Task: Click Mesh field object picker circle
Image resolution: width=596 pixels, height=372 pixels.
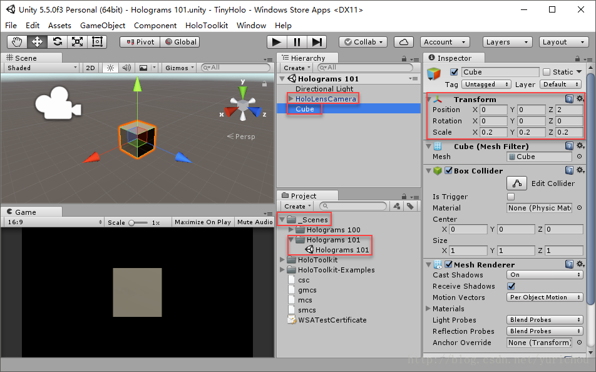Action: click(x=579, y=157)
